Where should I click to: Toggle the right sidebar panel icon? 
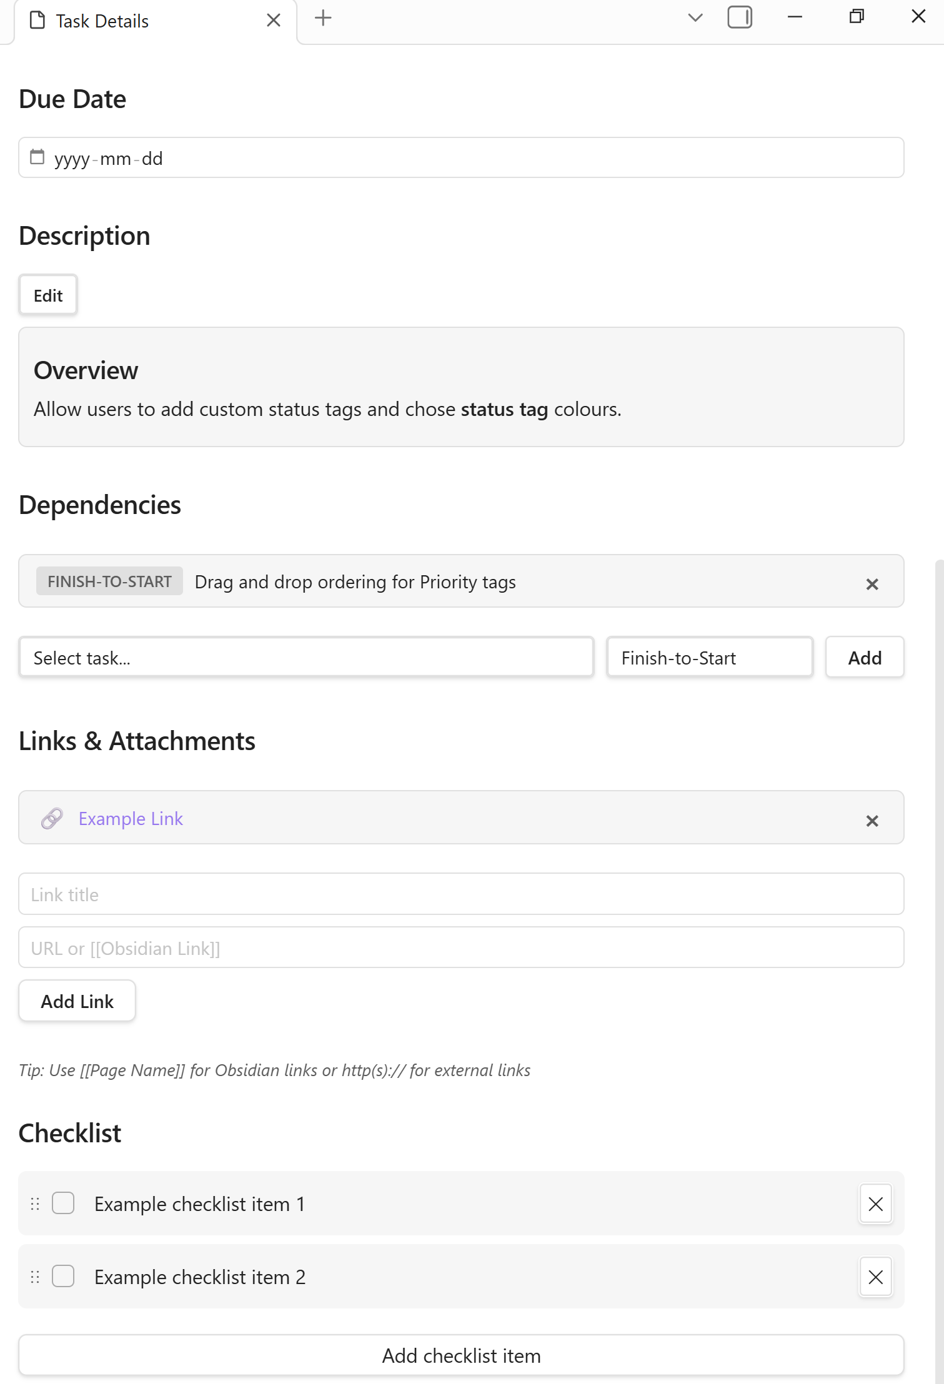click(739, 17)
